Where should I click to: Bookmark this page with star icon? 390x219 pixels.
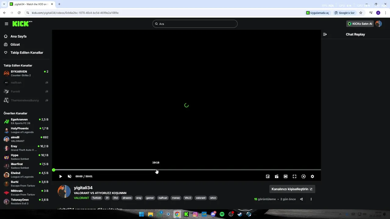361,13
